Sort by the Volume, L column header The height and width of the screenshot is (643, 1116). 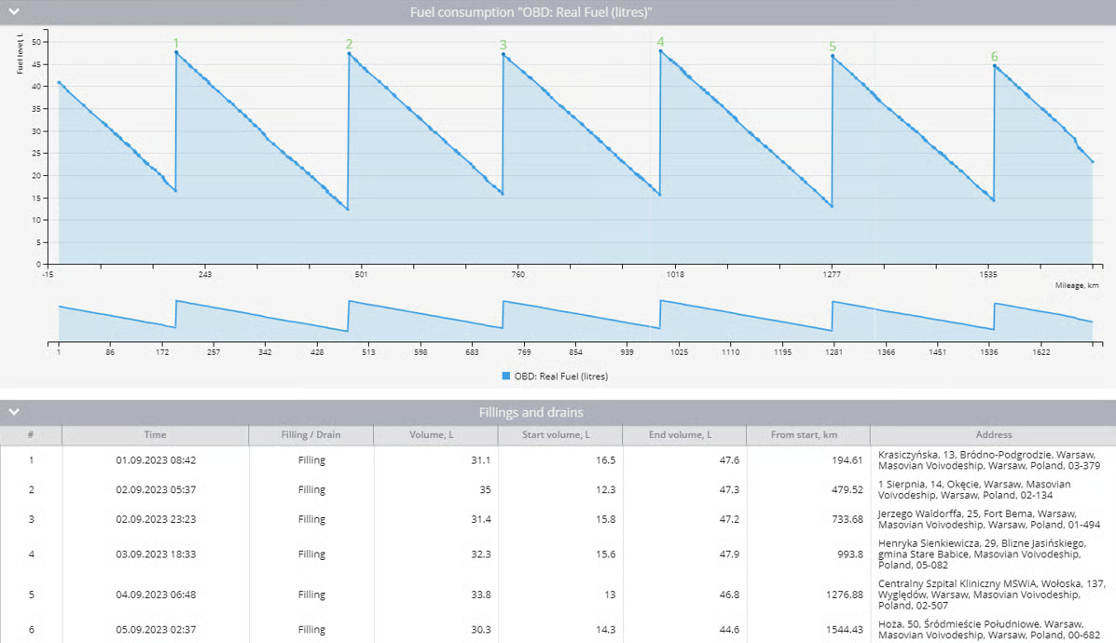click(435, 434)
